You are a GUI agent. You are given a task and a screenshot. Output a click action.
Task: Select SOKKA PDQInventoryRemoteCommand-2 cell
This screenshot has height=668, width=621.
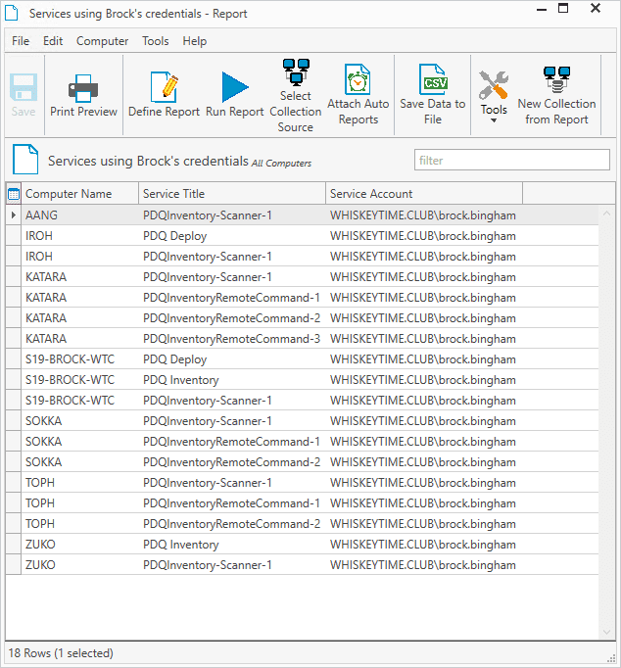(231, 462)
